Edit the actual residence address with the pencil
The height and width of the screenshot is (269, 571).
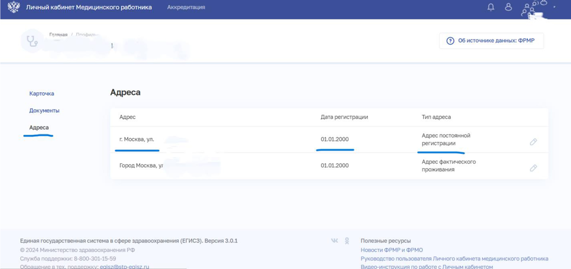pos(533,168)
